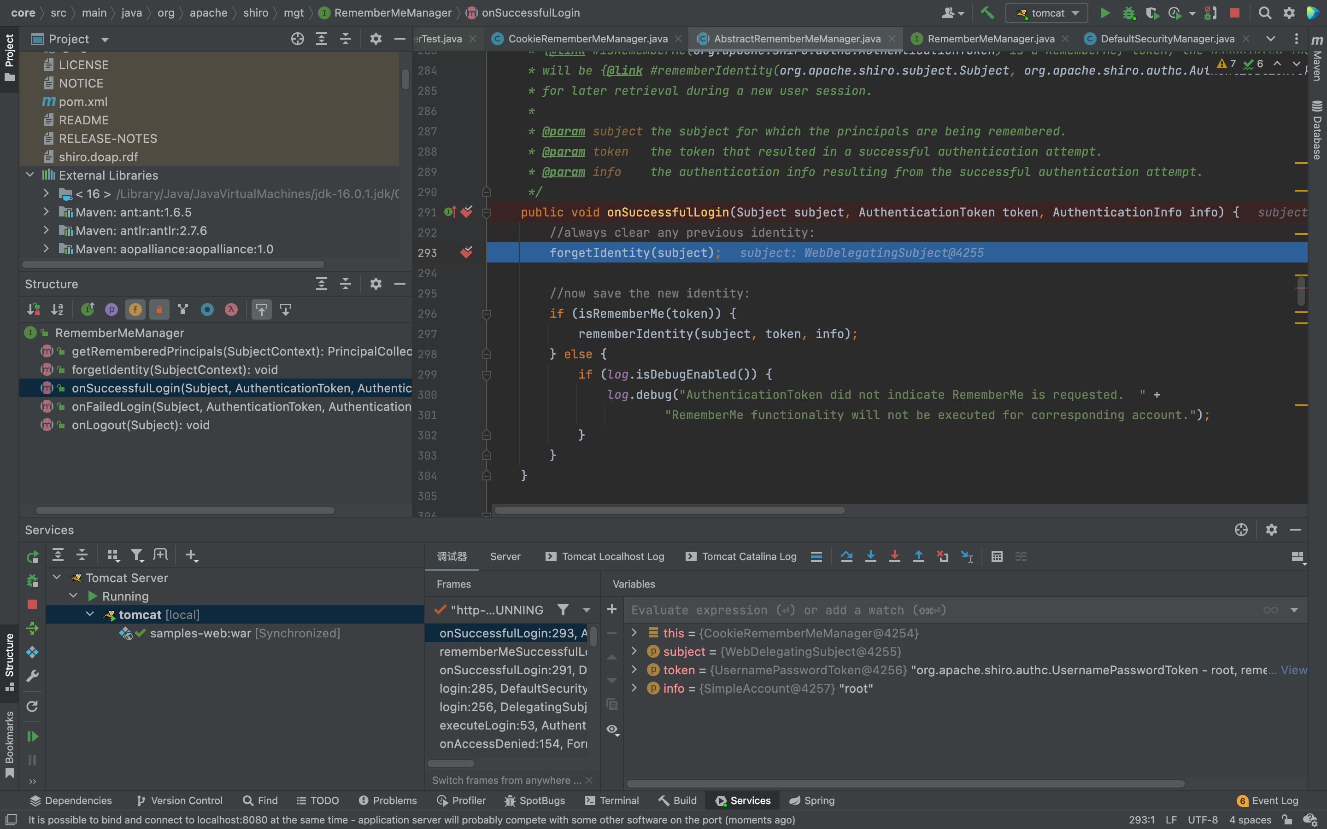Click Evaluate expression input field
The height and width of the screenshot is (829, 1327).
(943, 610)
